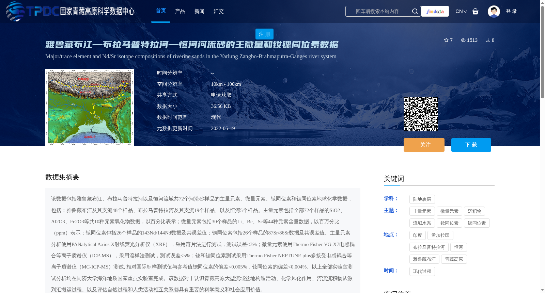Select the 流域水系 keyword tag

tap(422, 223)
